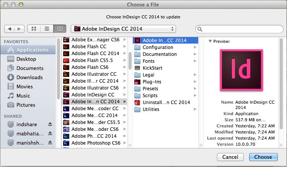Click the applications column scrollbar thumb
Viewport: 287px width, 184px height.
pyautogui.click(x=130, y=61)
